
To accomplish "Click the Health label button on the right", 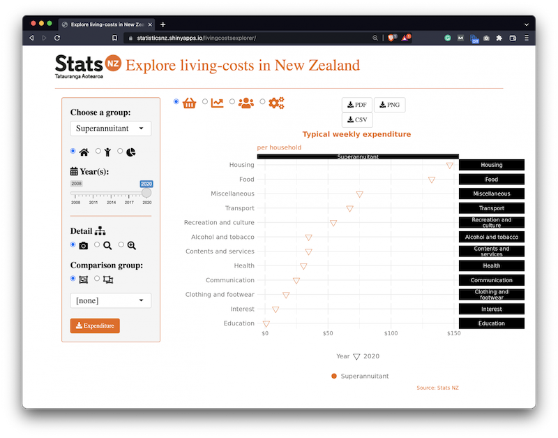I will (x=492, y=266).
